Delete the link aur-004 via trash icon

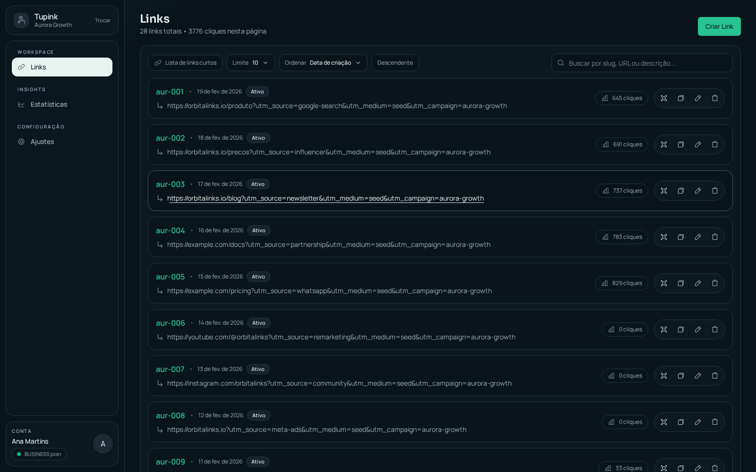715,237
